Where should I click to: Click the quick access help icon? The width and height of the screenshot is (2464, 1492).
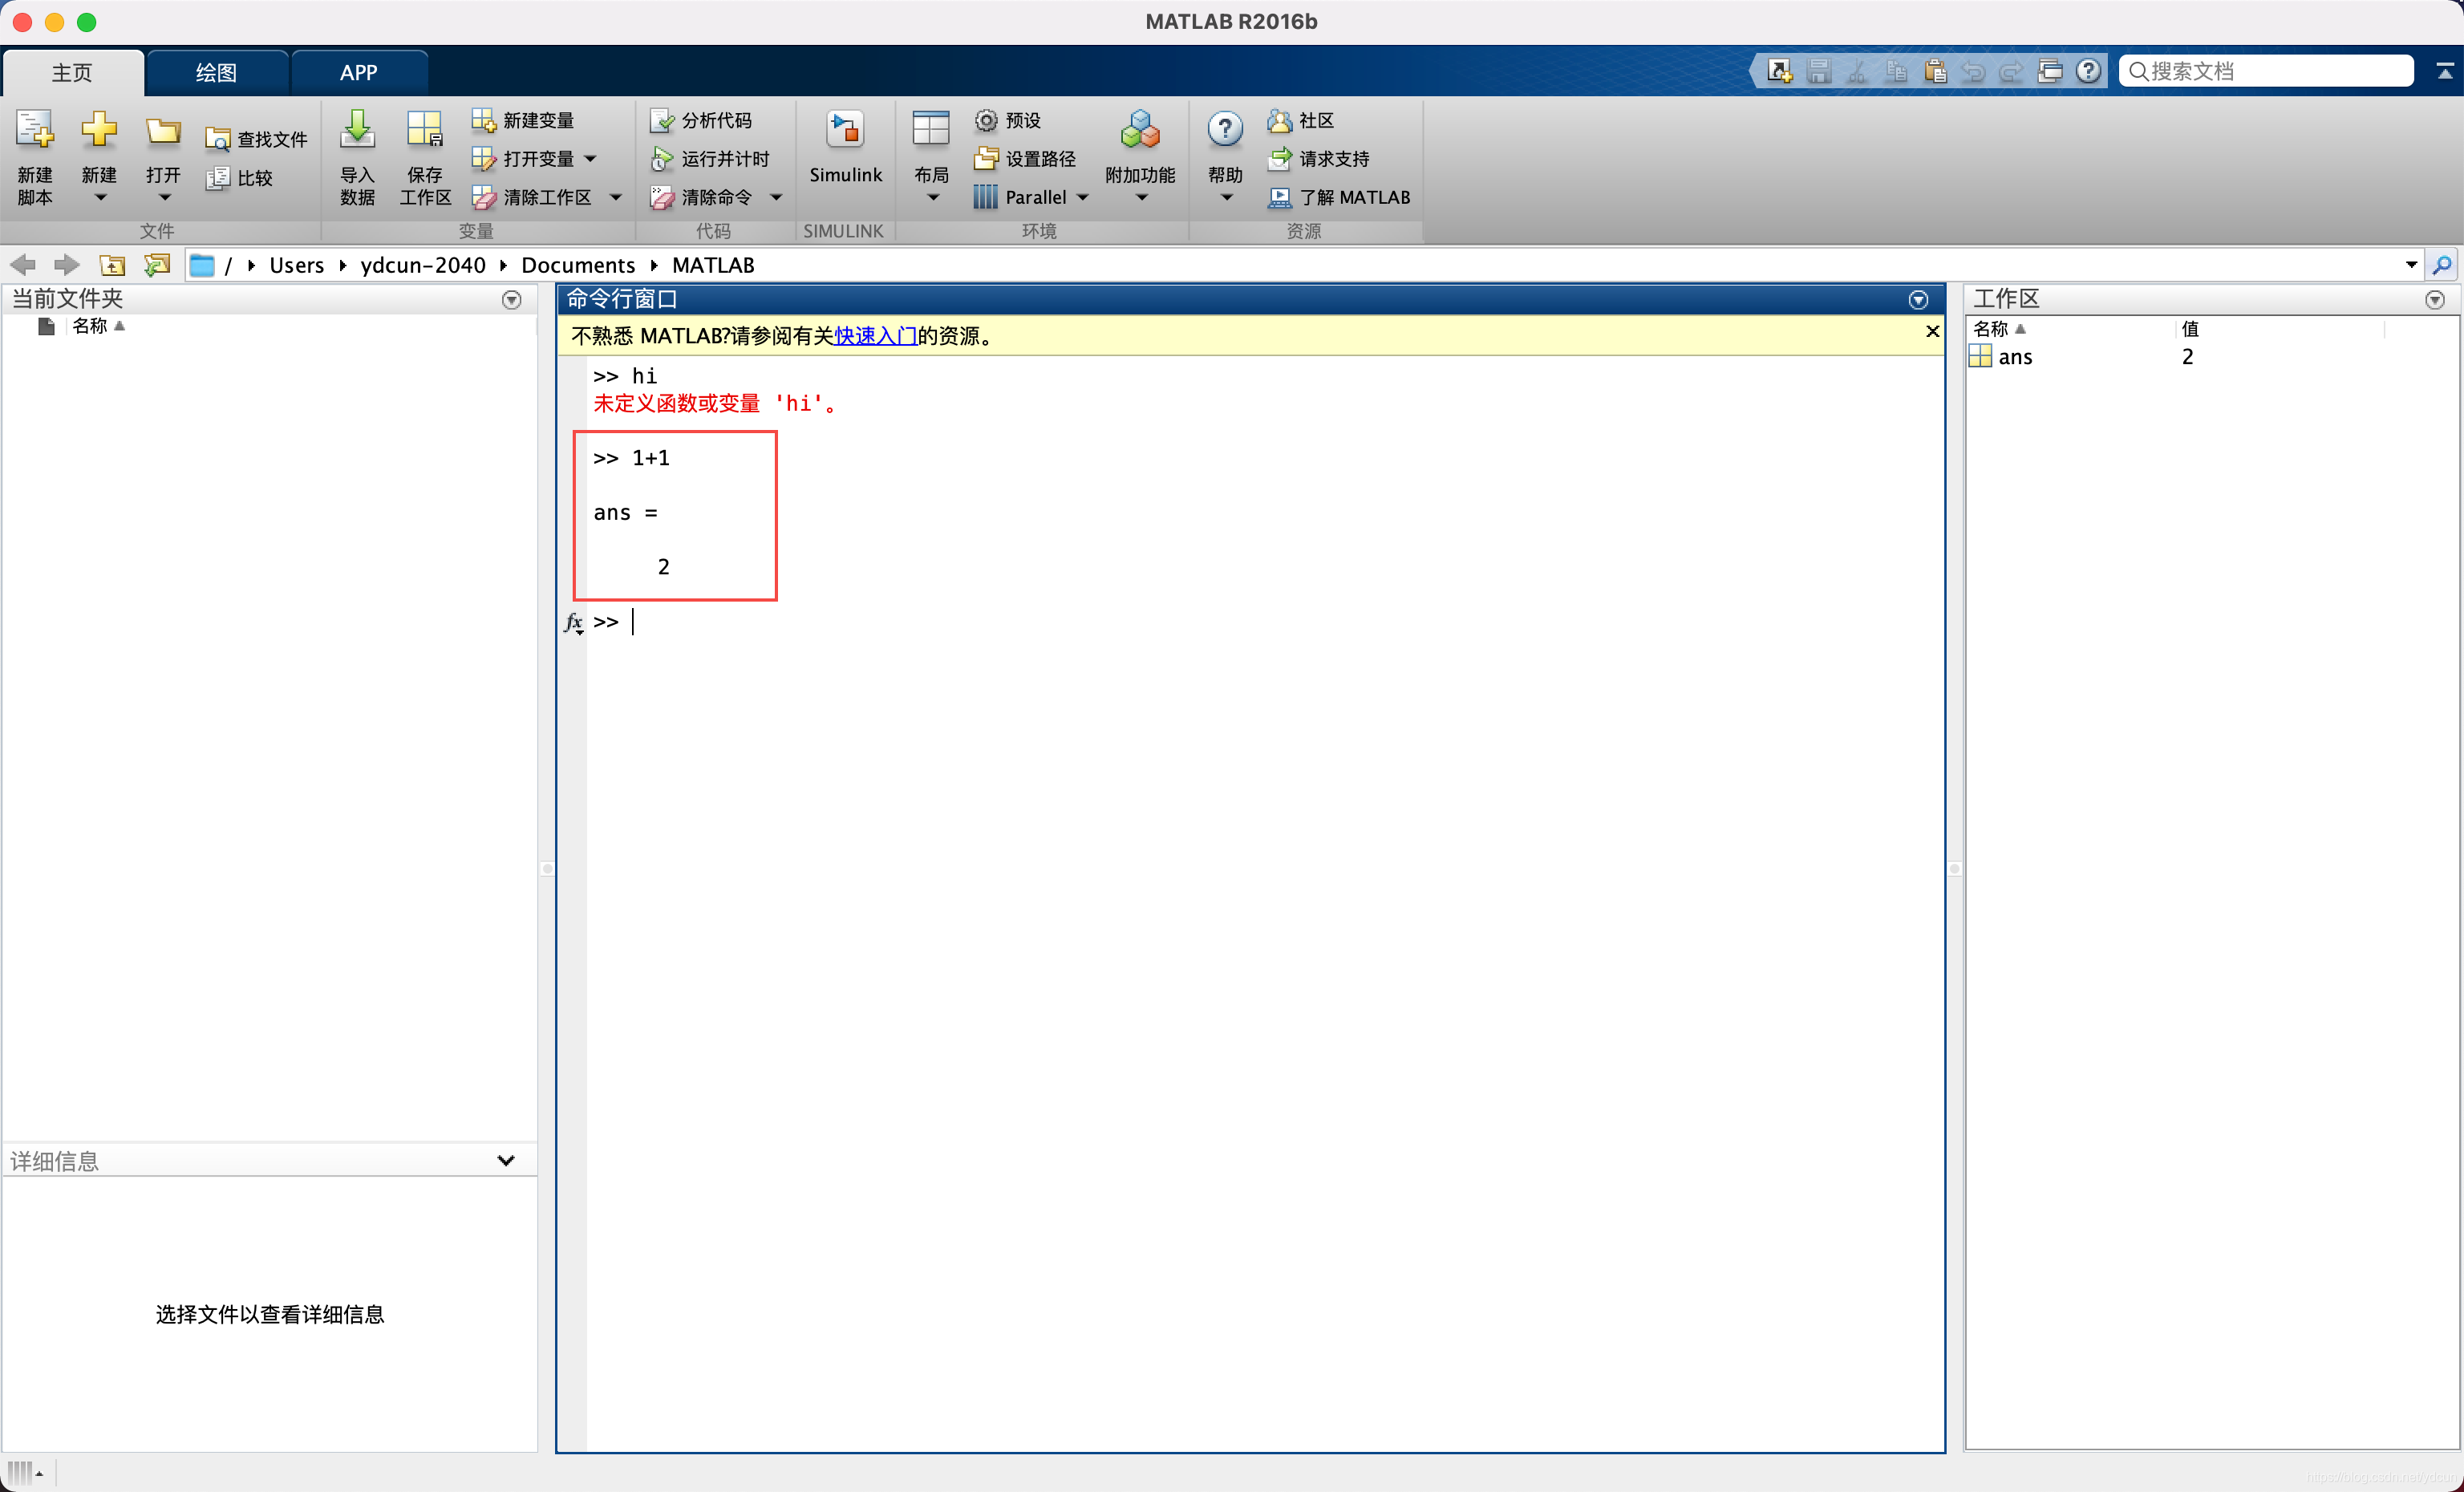pyautogui.click(x=2088, y=71)
